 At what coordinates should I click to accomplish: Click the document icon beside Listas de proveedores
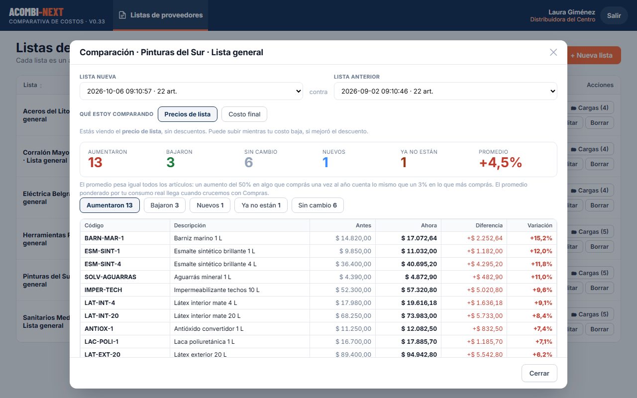click(122, 15)
